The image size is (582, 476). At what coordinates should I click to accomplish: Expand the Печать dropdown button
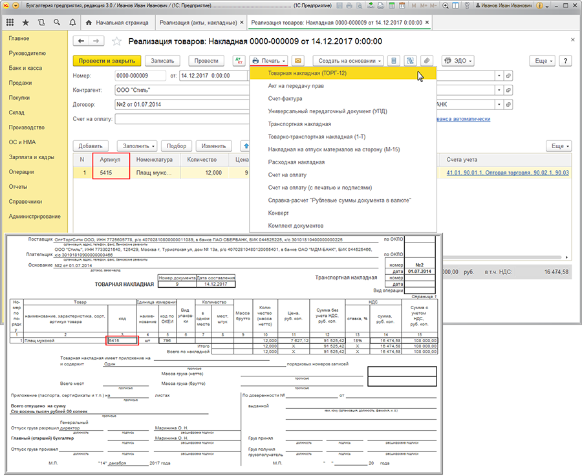pyautogui.click(x=269, y=61)
